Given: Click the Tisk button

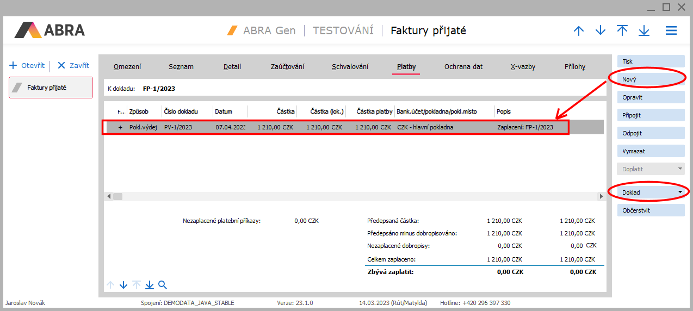Looking at the screenshot, I should tap(651, 61).
